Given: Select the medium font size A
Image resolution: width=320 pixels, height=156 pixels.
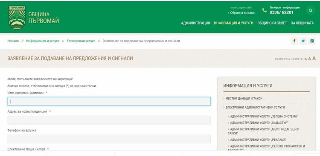Looking at the screenshot, I should tap(309, 59).
